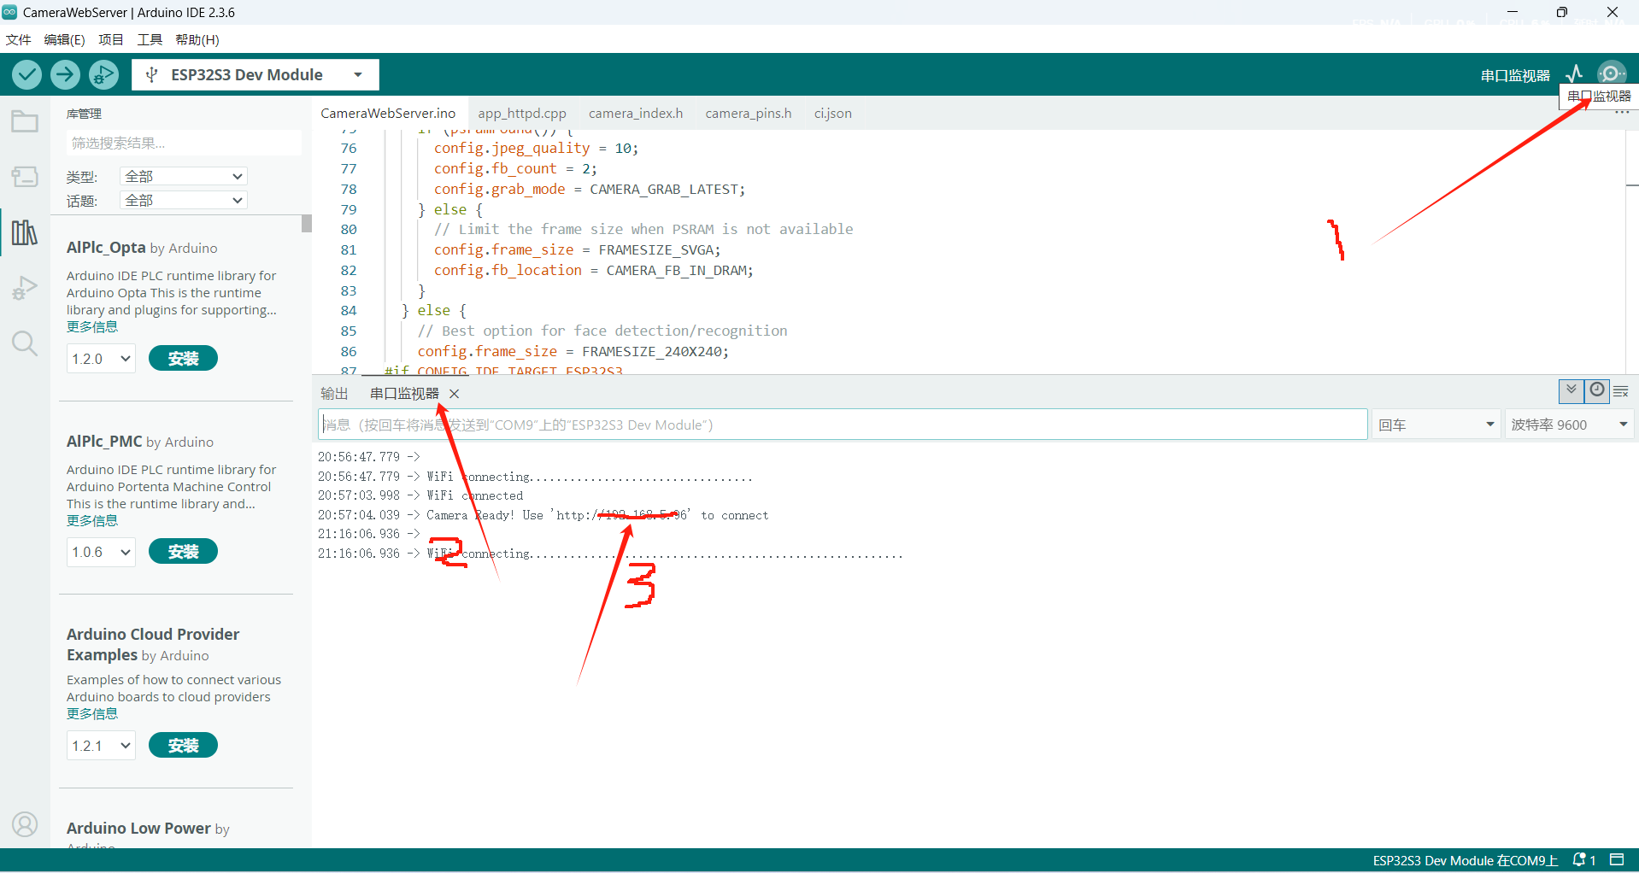1639x873 pixels.
Task: Open the 回车 line ending dropdown
Action: point(1436,425)
